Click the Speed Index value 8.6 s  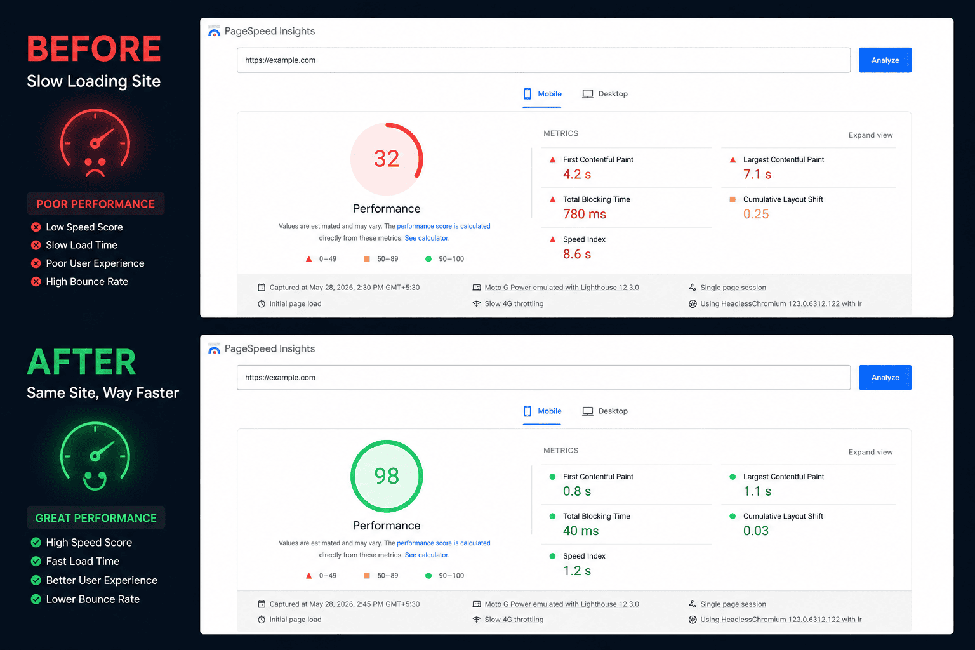tap(577, 255)
